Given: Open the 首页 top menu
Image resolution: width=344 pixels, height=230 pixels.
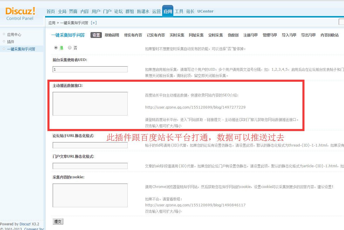Looking at the screenshot, I should [51, 11].
